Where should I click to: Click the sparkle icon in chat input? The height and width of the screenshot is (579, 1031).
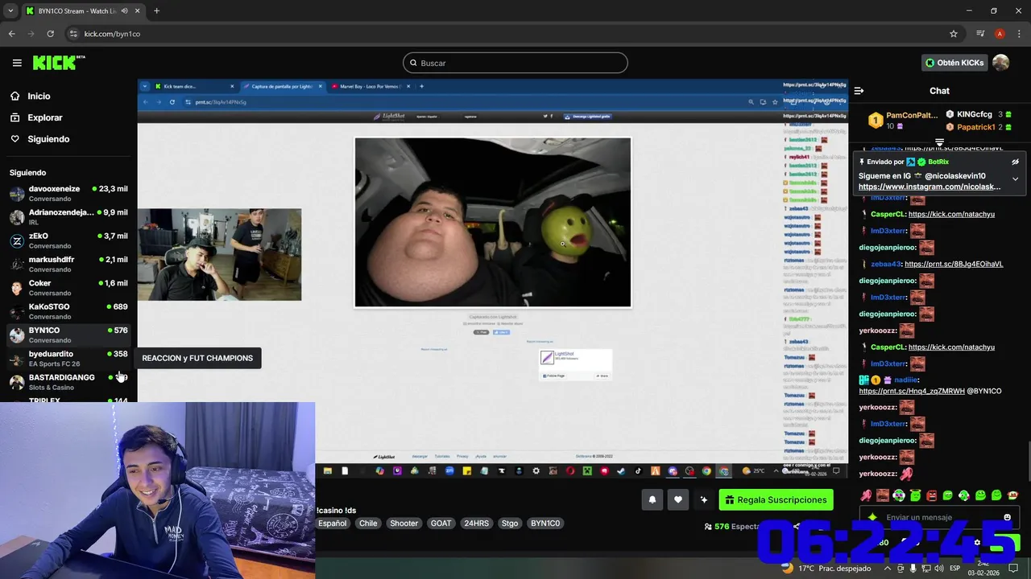click(x=872, y=517)
